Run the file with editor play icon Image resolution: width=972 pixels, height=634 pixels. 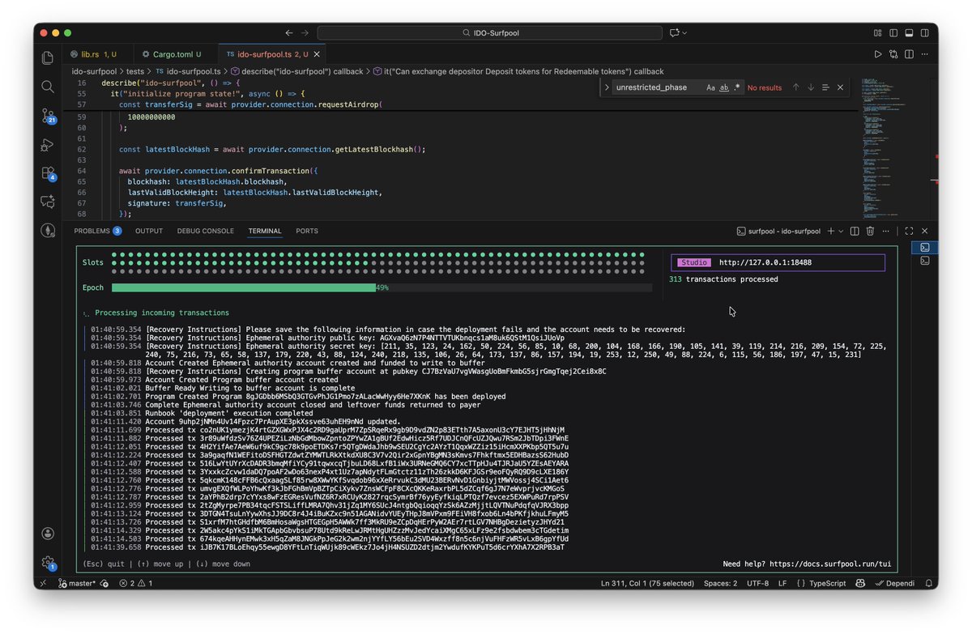877,54
